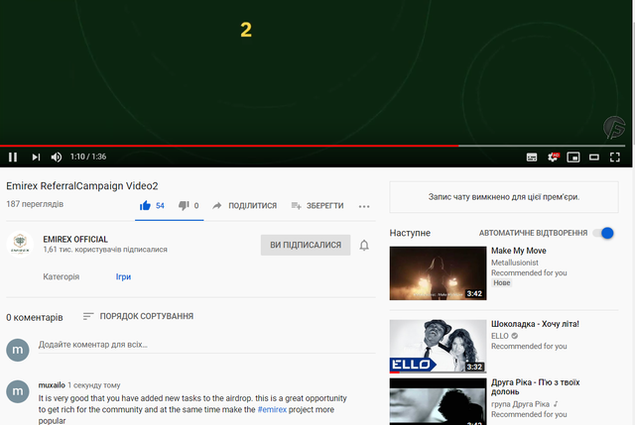Click the red video progress bar
The height and width of the screenshot is (425, 635).
pyautogui.click(x=229, y=146)
